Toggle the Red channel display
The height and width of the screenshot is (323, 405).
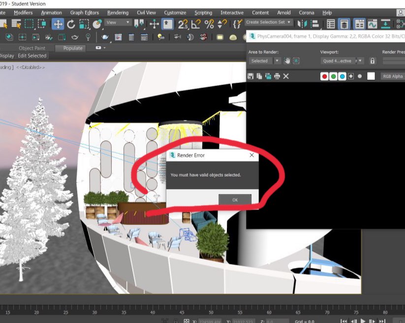(x=324, y=76)
